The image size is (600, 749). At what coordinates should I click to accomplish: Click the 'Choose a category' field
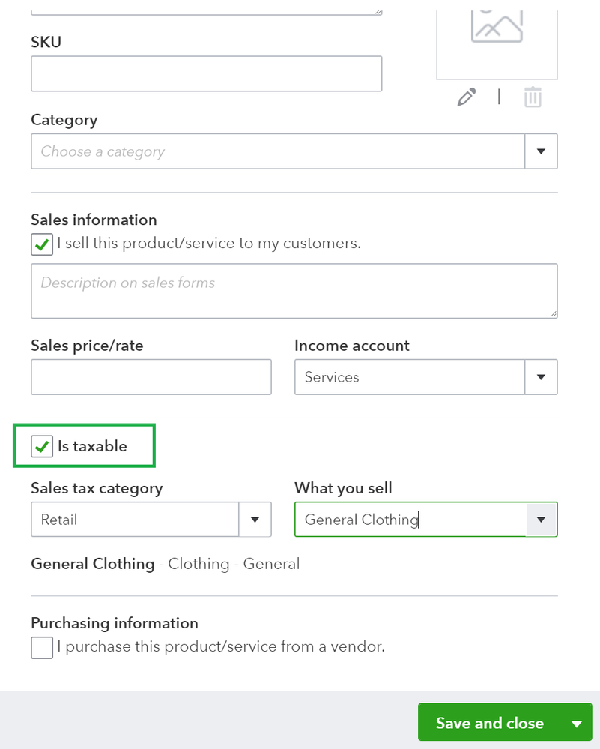(x=277, y=151)
